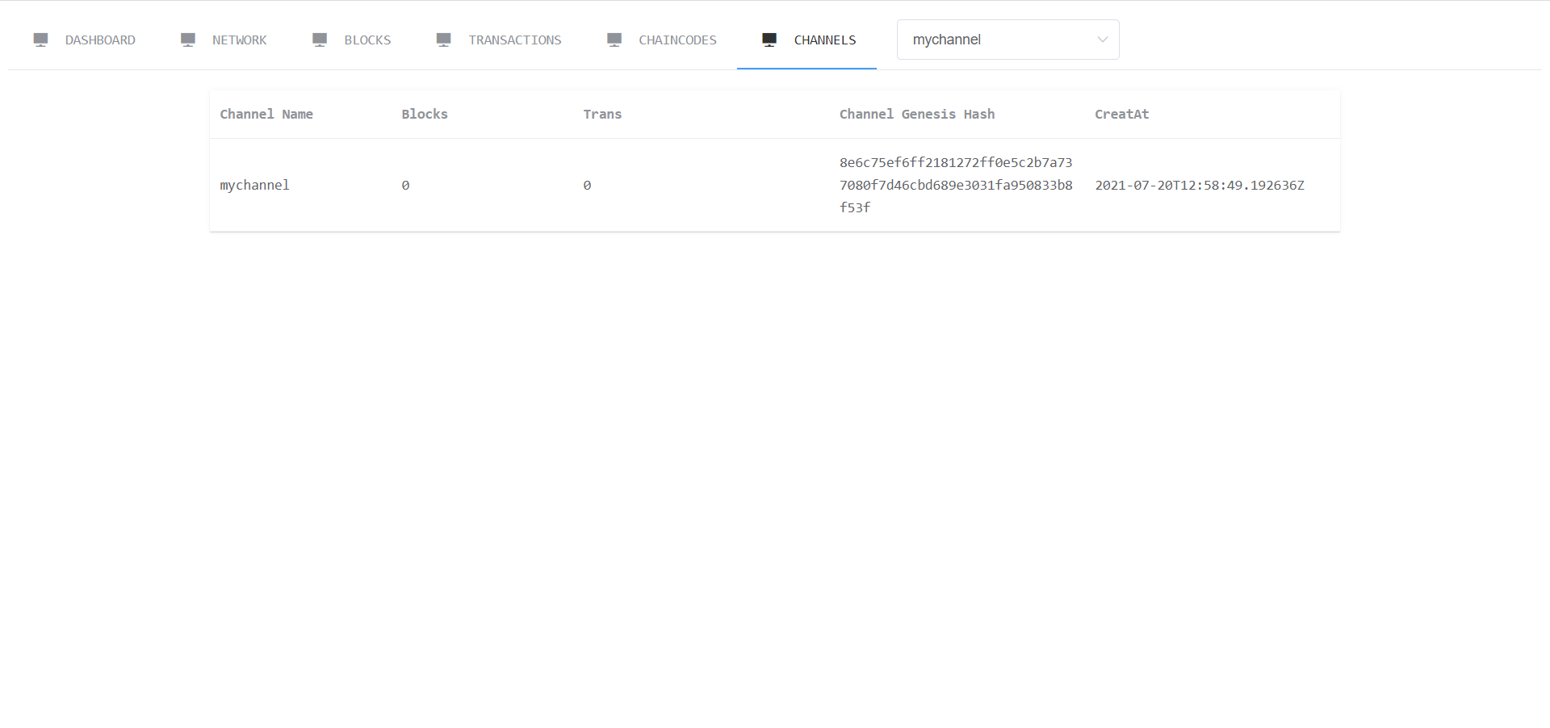Click the Network monitor icon

pyautogui.click(x=188, y=39)
